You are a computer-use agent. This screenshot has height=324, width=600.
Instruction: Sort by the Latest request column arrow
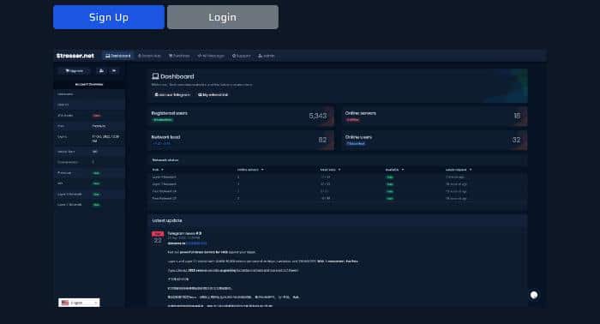[x=471, y=170]
